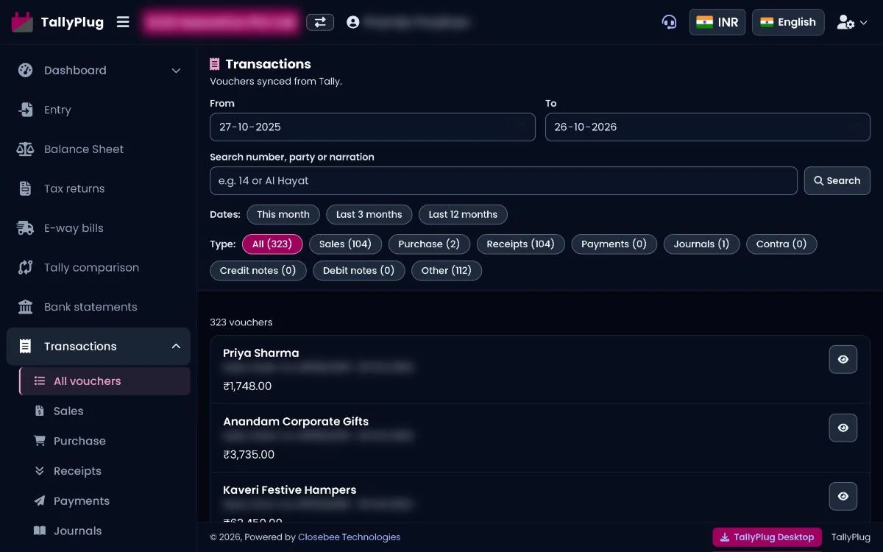Select Other (112) type filter
This screenshot has height=552, width=883.
447,270
